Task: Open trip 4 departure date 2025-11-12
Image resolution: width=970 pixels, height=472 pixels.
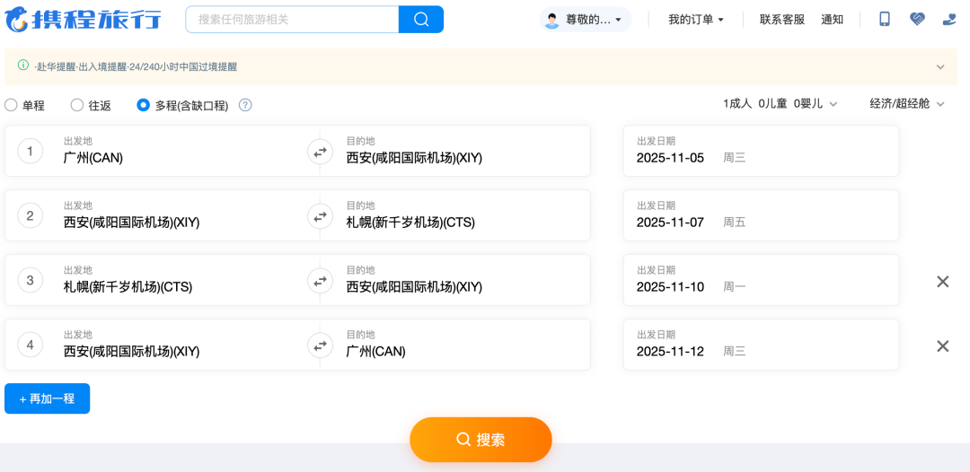Action: (761, 345)
